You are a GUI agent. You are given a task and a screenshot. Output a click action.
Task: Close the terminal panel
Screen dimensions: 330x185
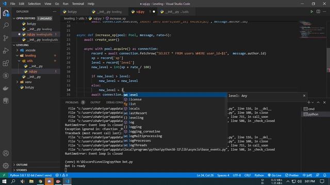(324, 102)
